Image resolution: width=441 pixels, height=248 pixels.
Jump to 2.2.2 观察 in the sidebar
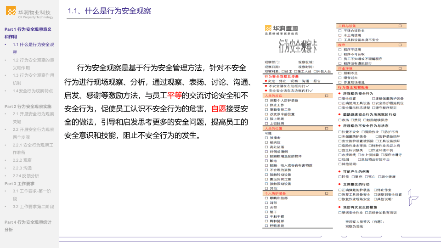coord(22,160)
